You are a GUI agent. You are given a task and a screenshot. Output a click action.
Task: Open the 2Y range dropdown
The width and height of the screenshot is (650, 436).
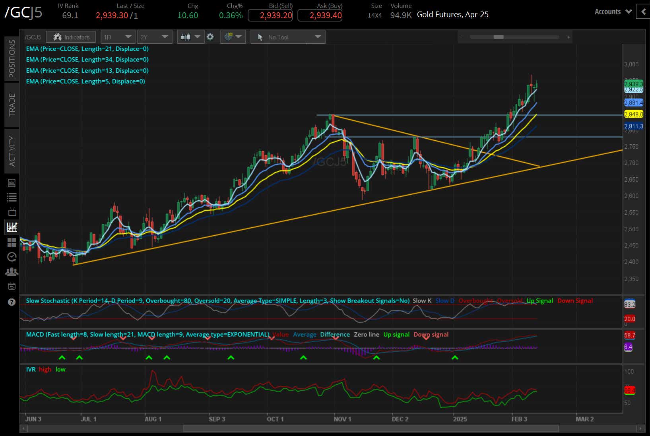pos(155,37)
